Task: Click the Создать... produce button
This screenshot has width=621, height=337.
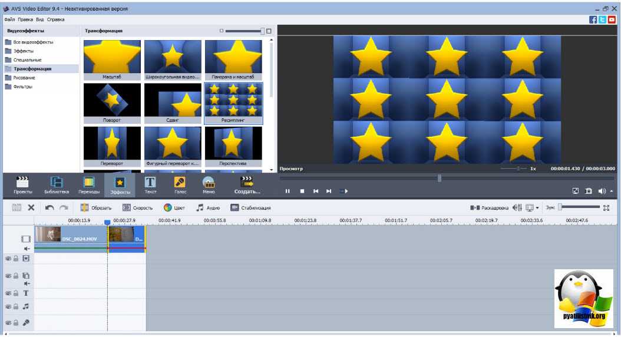Action: (247, 184)
